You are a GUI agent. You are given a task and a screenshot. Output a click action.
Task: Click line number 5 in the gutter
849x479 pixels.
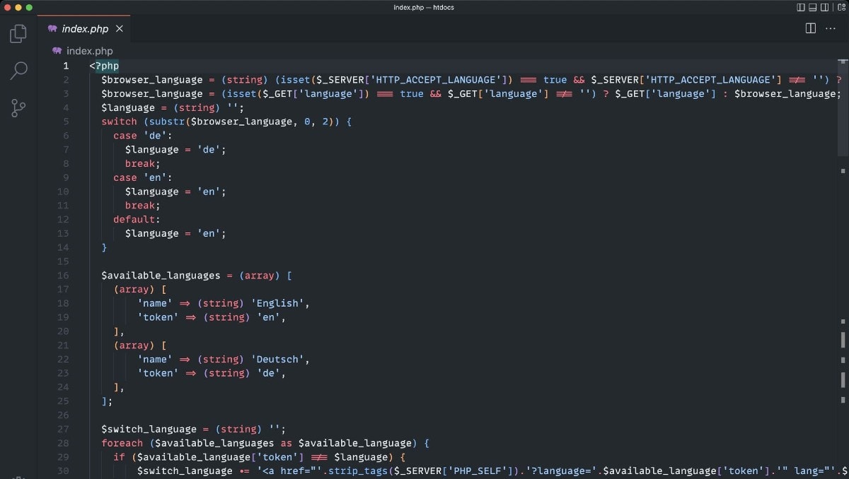[x=66, y=122]
